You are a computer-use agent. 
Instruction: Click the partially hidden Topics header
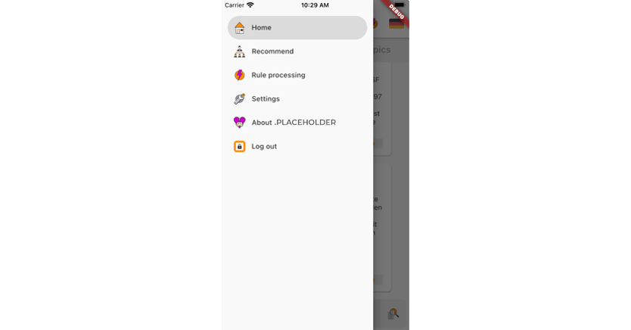tap(382, 50)
